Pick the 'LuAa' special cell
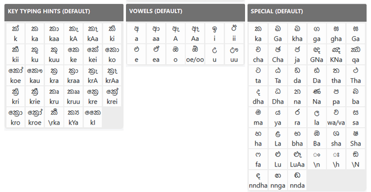Image resolution: width=371 pixels, height=192 pixels. tap(297, 159)
